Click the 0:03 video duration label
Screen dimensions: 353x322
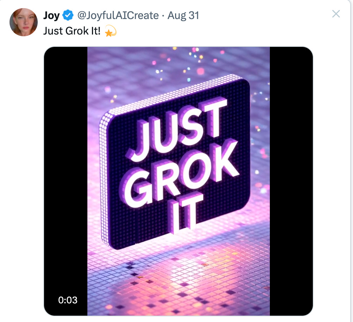68,300
